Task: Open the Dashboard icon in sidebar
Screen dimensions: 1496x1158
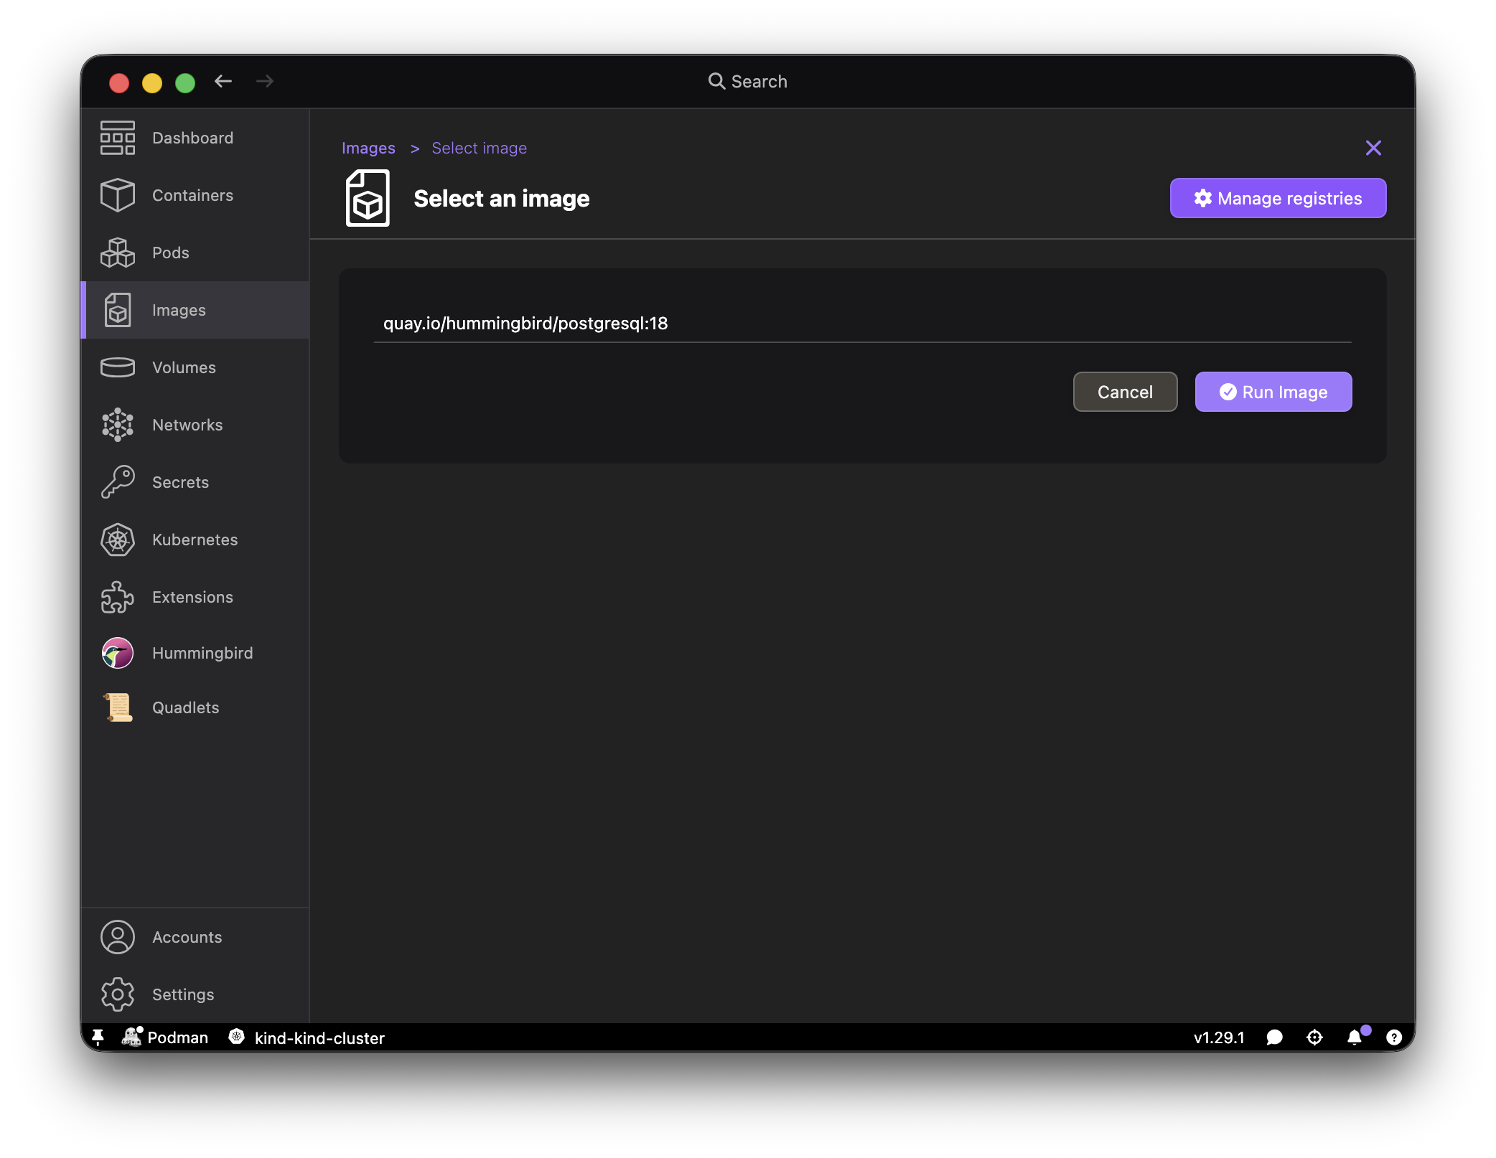Action: tap(118, 138)
